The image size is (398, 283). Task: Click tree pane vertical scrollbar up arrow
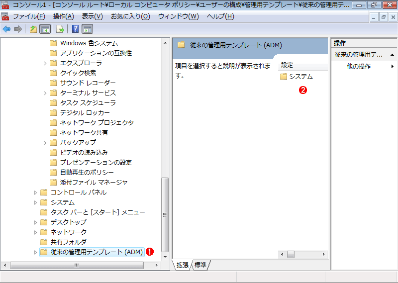click(x=165, y=43)
